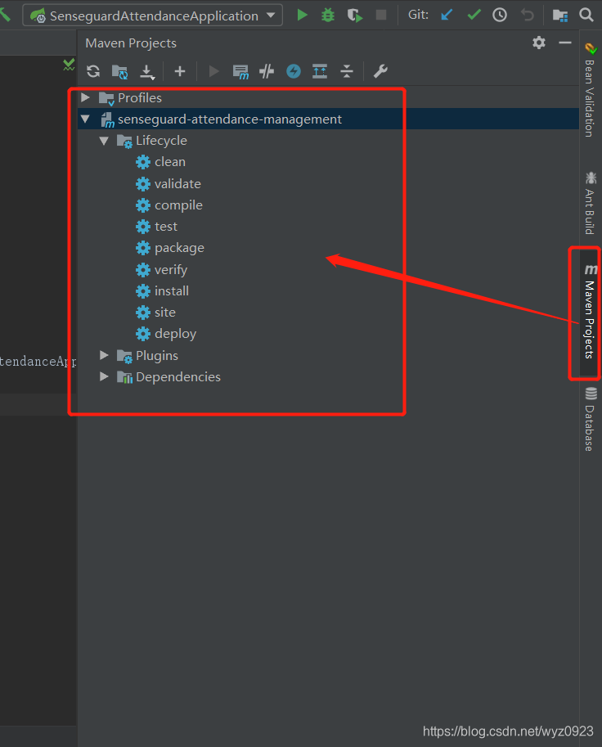
Task: Show Git history clock icon
Action: click(x=500, y=16)
